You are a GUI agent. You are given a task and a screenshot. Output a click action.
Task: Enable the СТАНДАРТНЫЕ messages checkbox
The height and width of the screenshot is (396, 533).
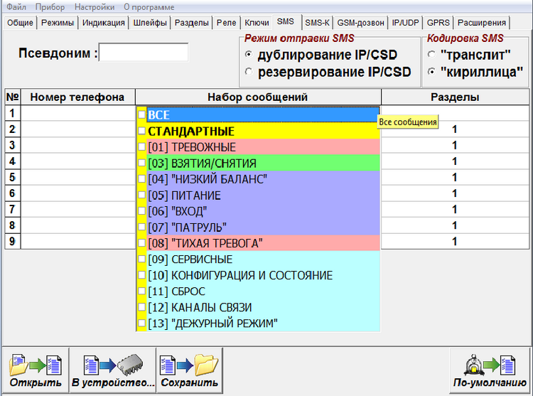pyautogui.click(x=142, y=131)
